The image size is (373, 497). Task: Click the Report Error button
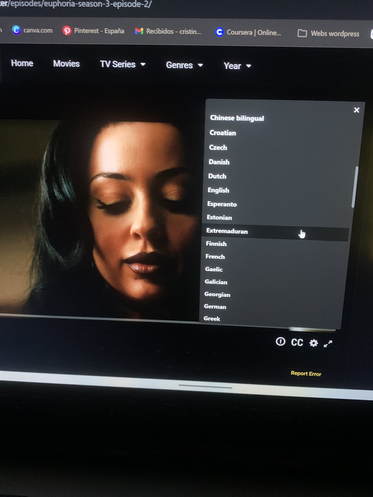(x=306, y=374)
